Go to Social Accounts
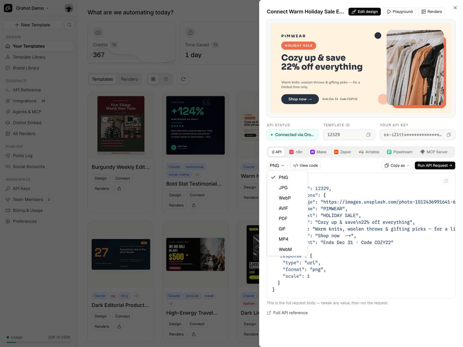Image resolution: width=463 pixels, height=347 pixels. pos(38,167)
